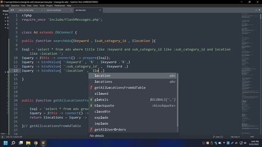Collapse the fourth subfolder in sidebar
262x147 pixels.
(5, 28)
